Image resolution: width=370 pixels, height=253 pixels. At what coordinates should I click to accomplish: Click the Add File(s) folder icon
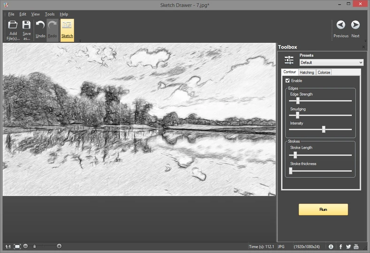click(13, 26)
